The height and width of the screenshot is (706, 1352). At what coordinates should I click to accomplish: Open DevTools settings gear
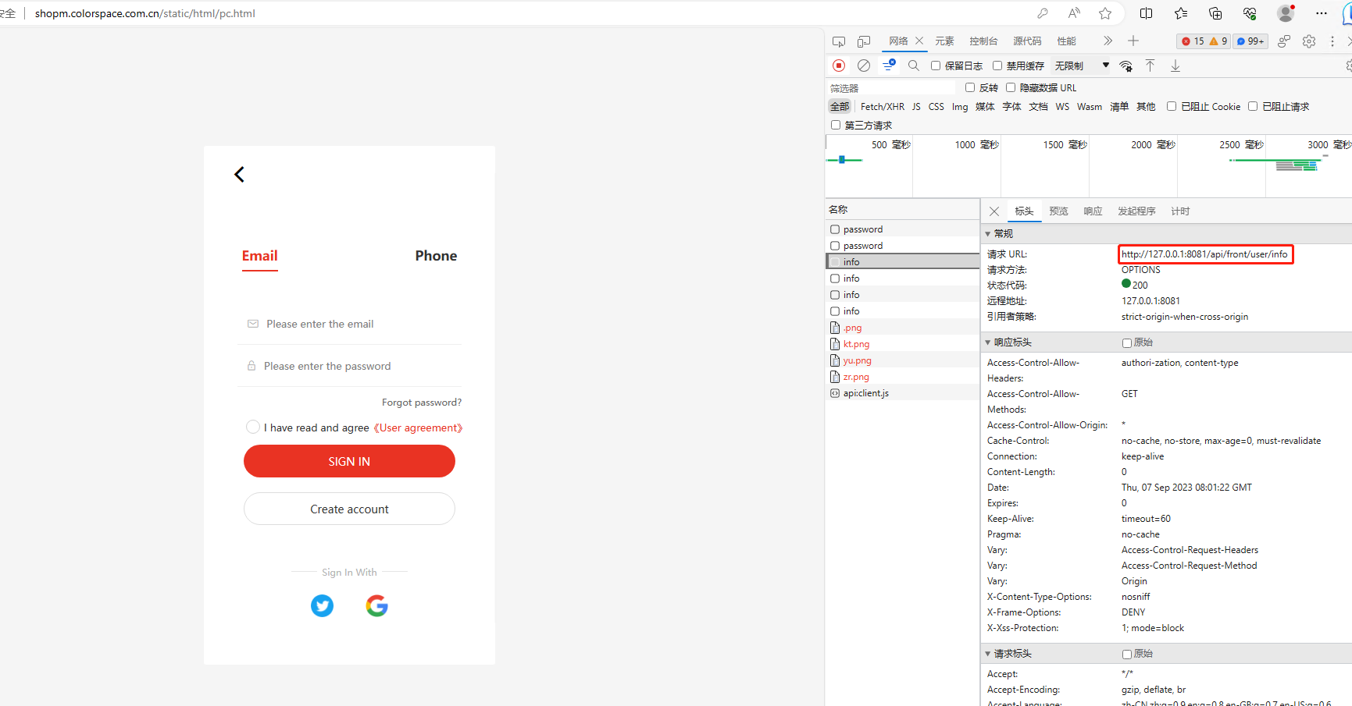point(1309,41)
